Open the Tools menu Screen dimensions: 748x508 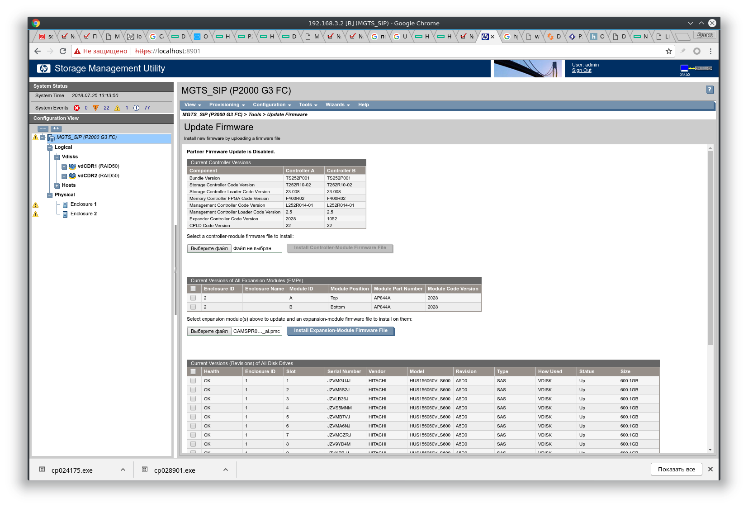pyautogui.click(x=308, y=105)
